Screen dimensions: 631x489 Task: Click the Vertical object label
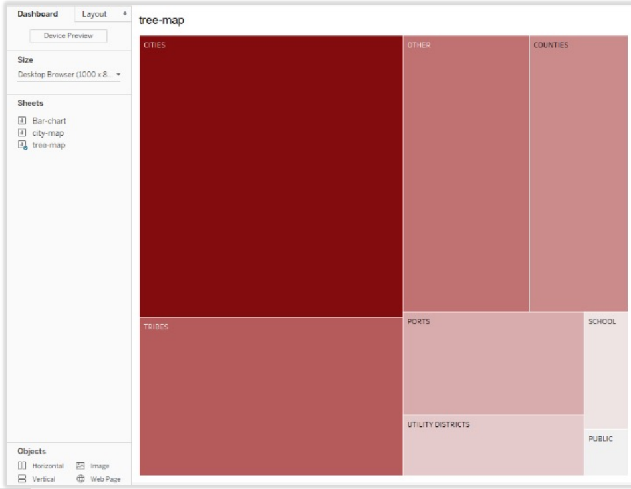click(x=43, y=479)
